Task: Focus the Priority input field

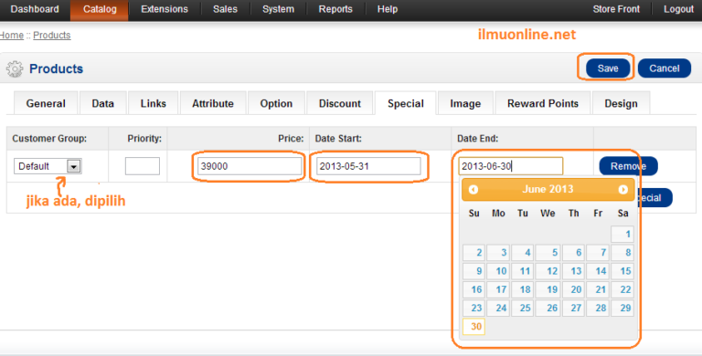Action: 143,166
